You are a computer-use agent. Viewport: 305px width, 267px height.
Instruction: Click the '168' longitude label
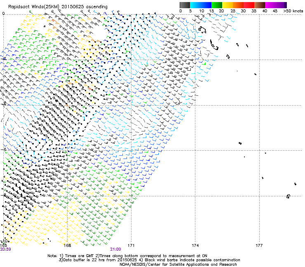click(x=67, y=245)
